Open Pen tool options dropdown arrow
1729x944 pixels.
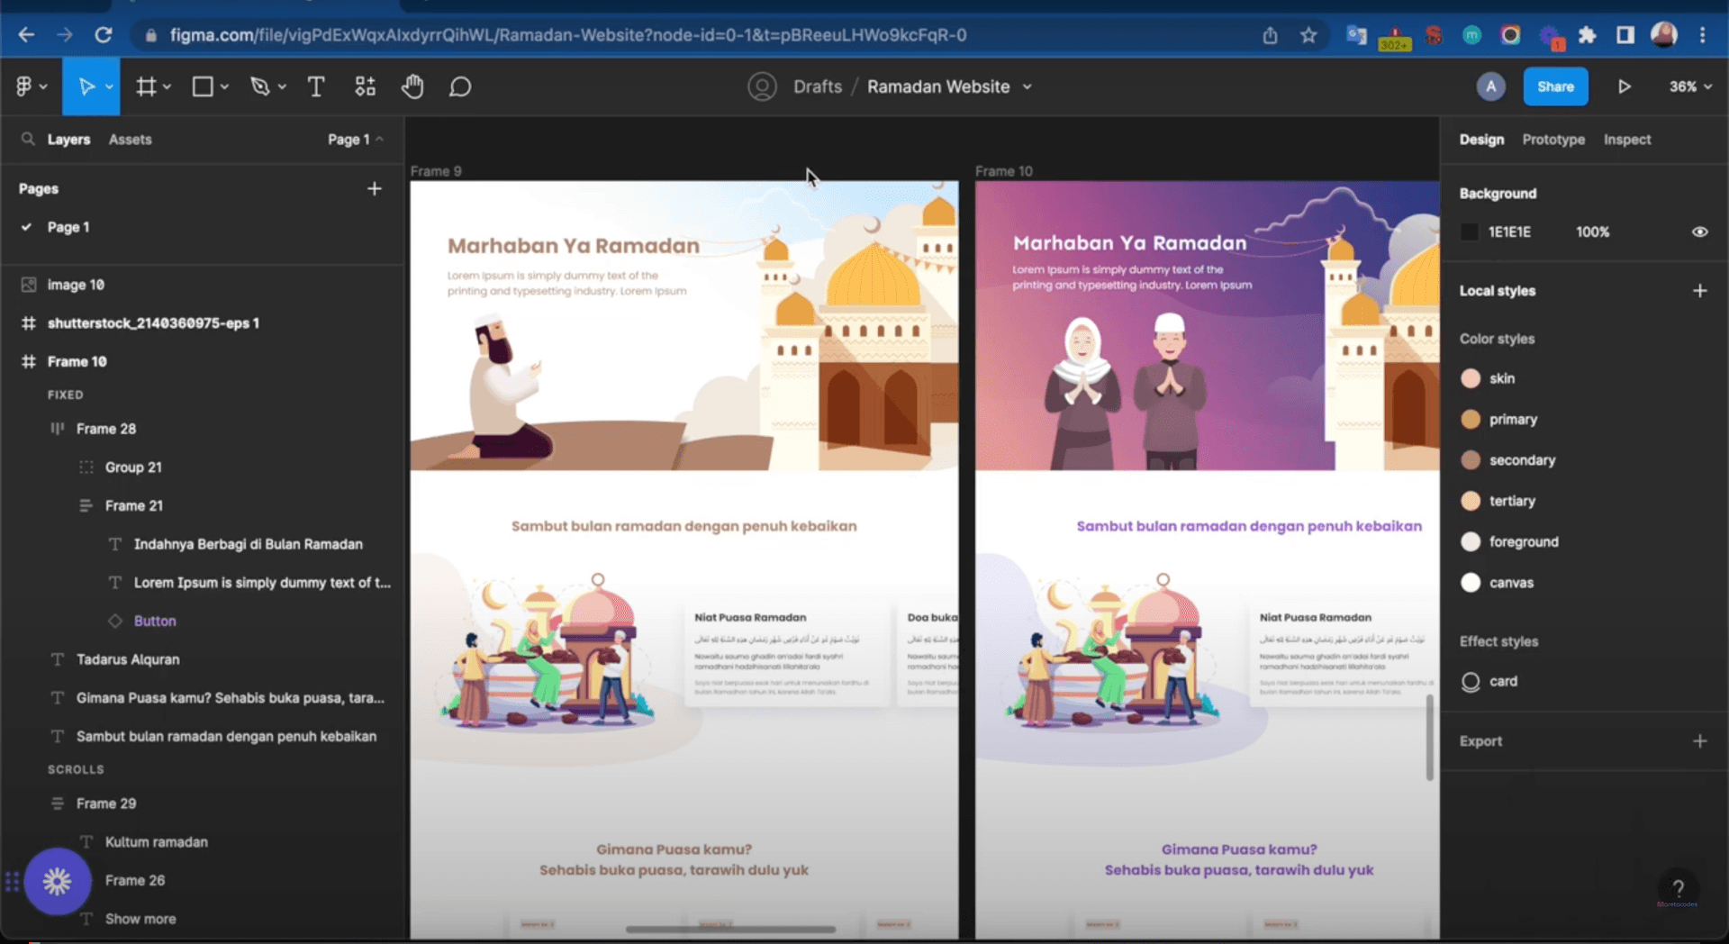282,86
